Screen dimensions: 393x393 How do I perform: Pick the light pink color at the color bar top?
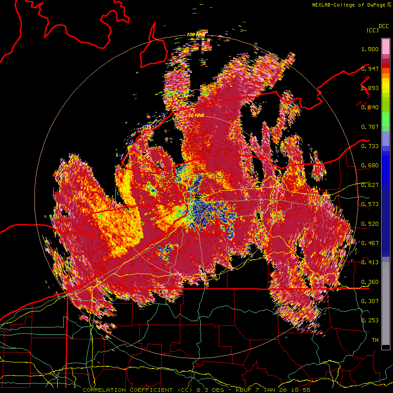(x=386, y=46)
